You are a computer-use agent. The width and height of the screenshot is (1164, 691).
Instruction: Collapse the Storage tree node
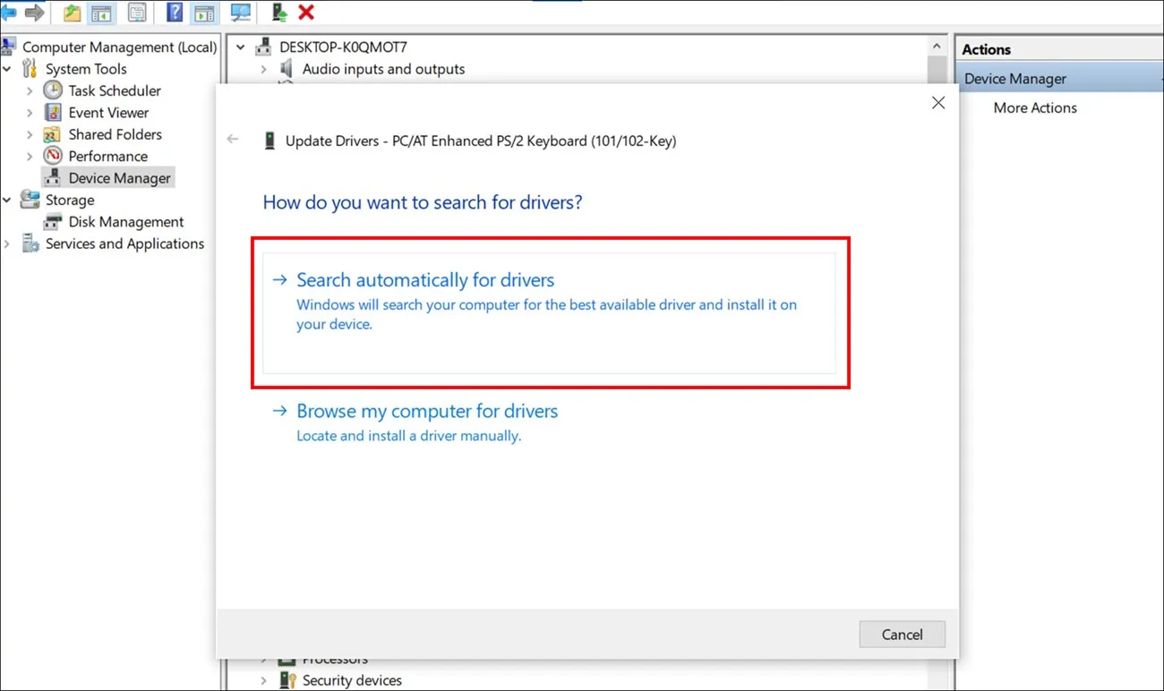pos(7,200)
